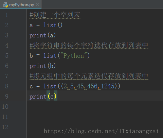Click line number 11 in the gutter
The height and width of the screenshot is (138, 163).
tap(5, 117)
